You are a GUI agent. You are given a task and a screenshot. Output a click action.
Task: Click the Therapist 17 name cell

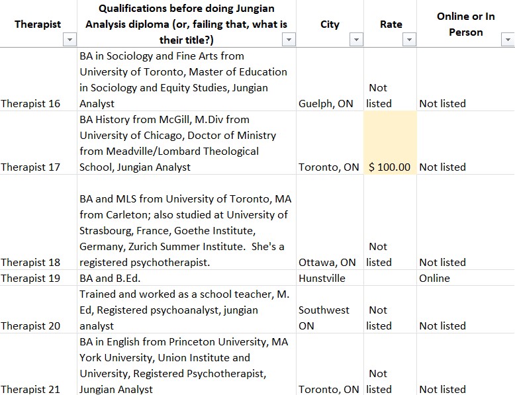30,167
